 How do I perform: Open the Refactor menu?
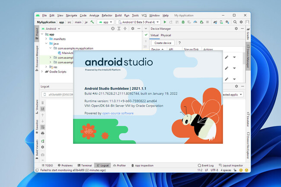click(x=107, y=15)
